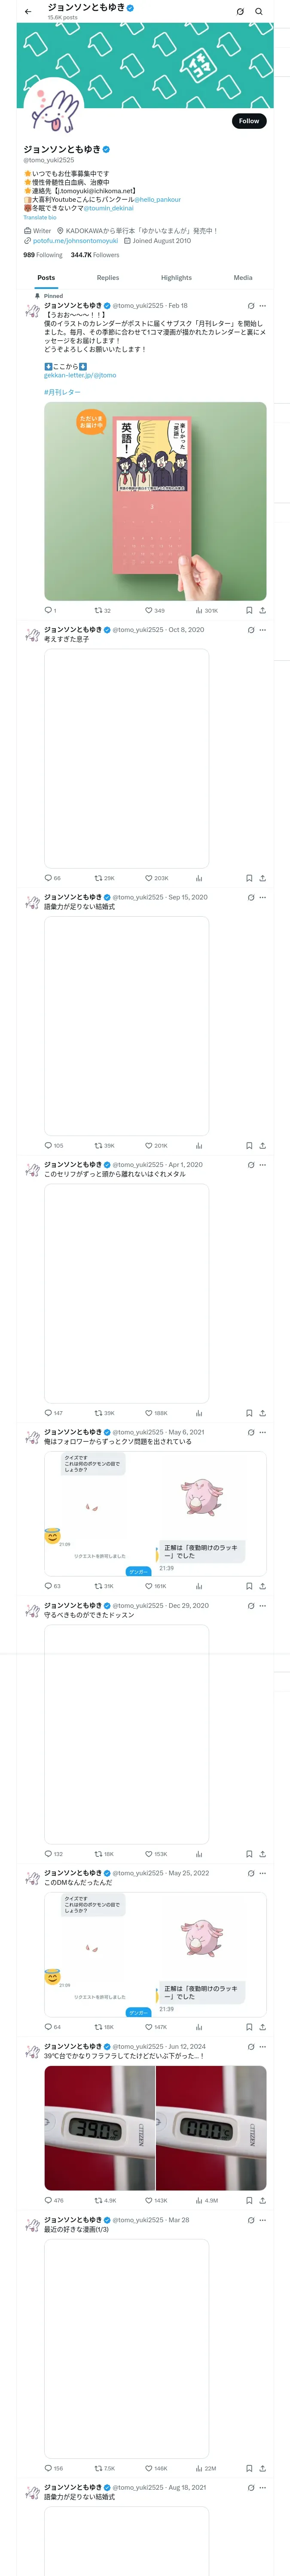Click the Grok icon in top header
This screenshot has width=290, height=2576.
[x=240, y=12]
